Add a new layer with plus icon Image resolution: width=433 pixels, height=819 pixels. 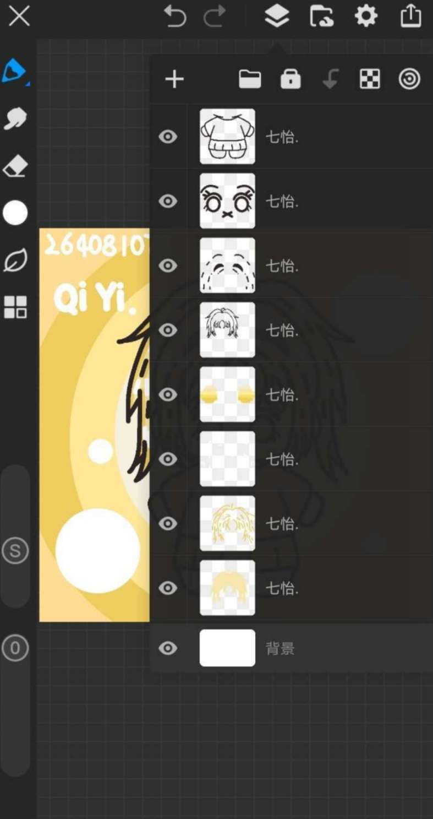click(x=174, y=79)
